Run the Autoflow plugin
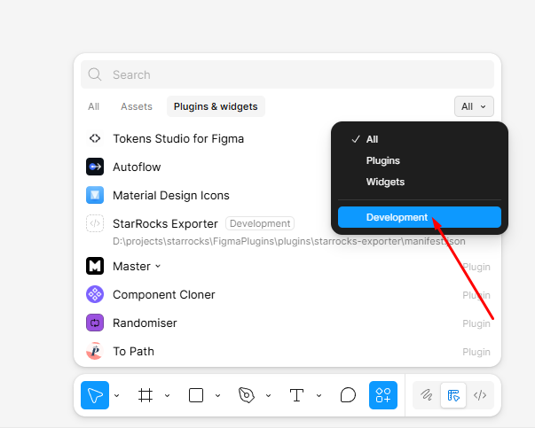Viewport: 535px width, 428px height. pyautogui.click(x=137, y=167)
